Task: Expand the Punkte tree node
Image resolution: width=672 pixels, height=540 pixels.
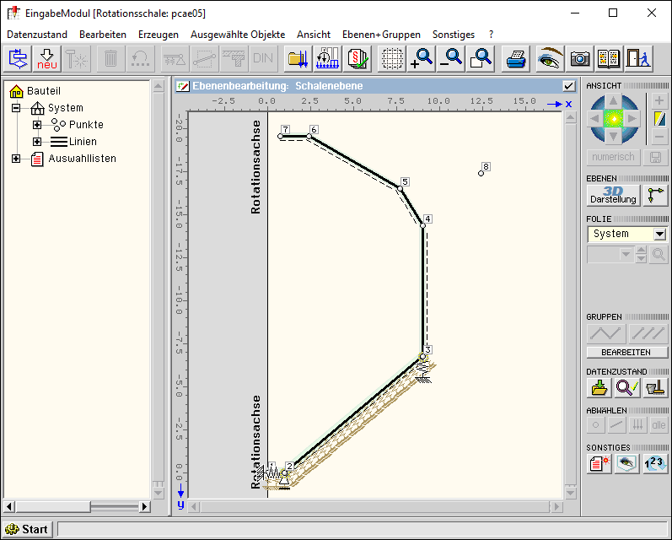Action: click(37, 125)
